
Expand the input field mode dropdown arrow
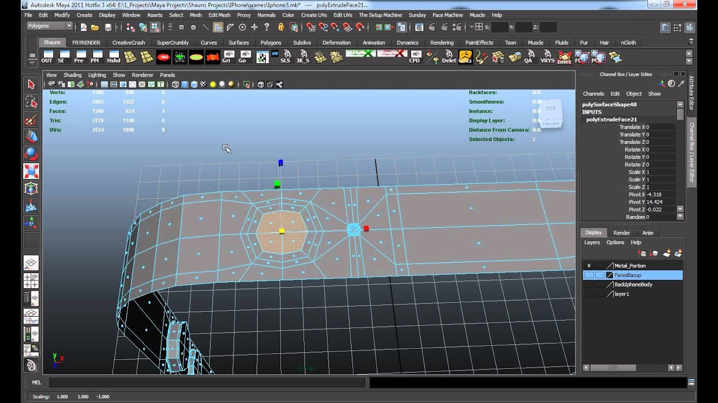[x=472, y=27]
